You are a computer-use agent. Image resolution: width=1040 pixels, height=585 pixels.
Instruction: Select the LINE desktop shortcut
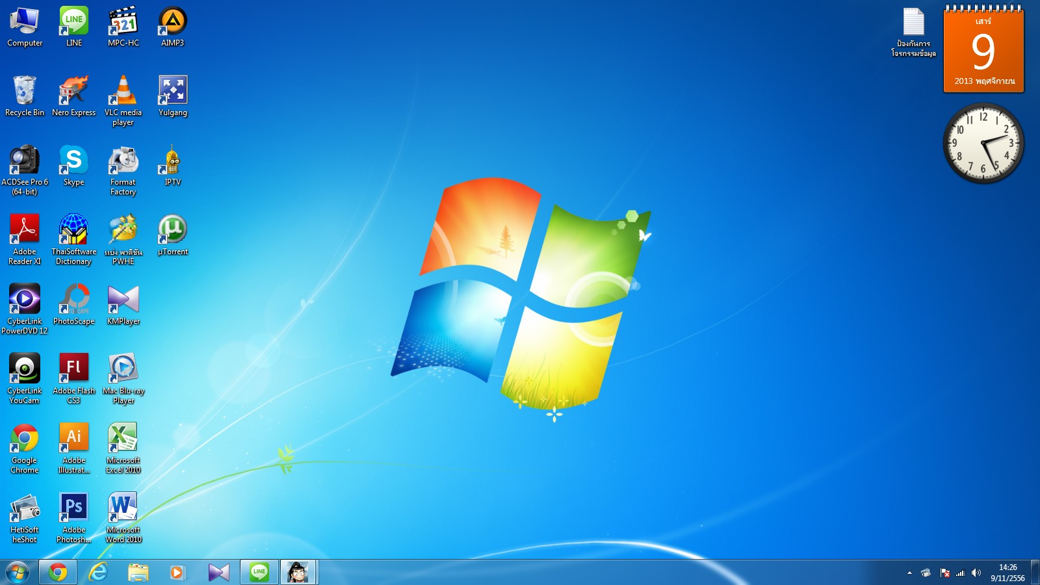pos(74,27)
